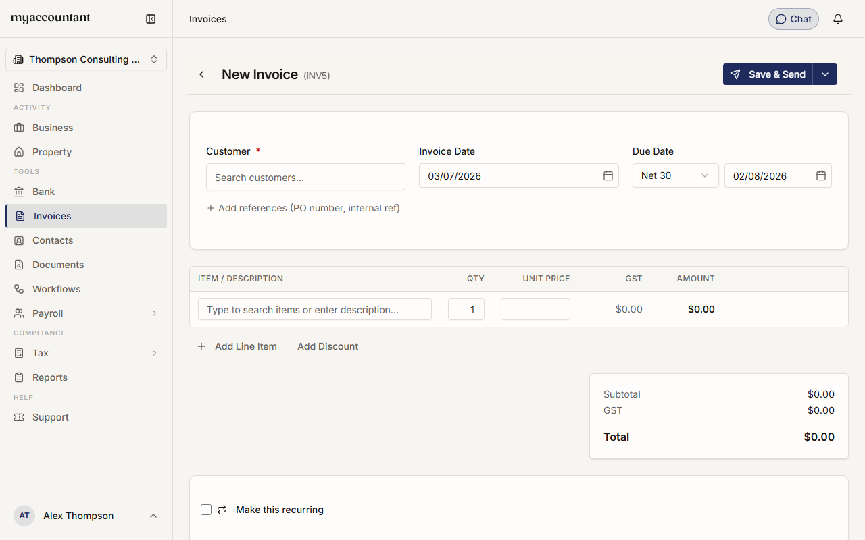Go back using the arrow beside New Invoice
This screenshot has width=865, height=540.
click(201, 74)
